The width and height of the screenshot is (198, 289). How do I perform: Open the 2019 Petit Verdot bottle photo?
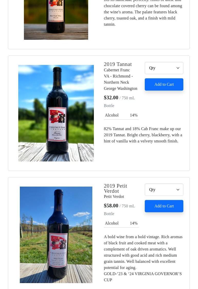(x=56, y=235)
